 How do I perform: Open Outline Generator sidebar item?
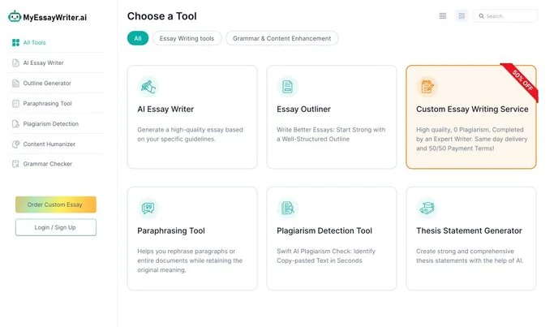click(x=47, y=84)
